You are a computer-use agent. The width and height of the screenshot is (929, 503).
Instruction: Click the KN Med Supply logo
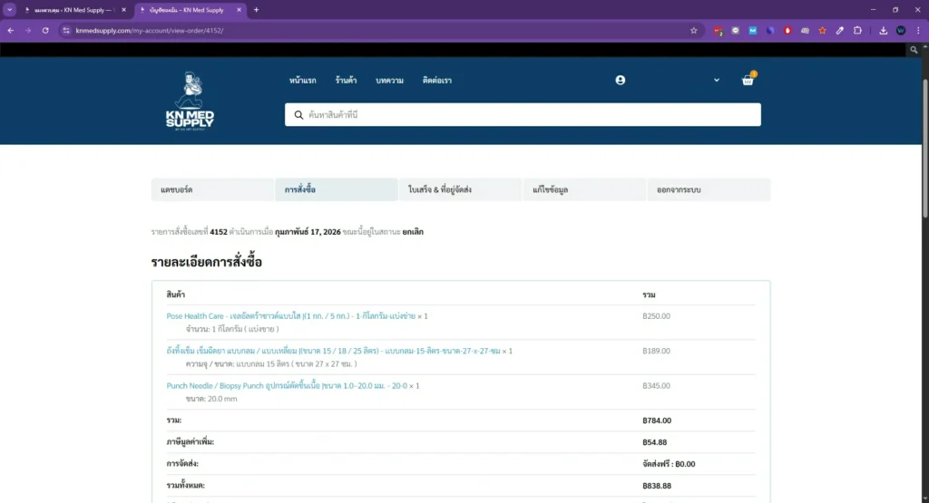tap(191, 101)
